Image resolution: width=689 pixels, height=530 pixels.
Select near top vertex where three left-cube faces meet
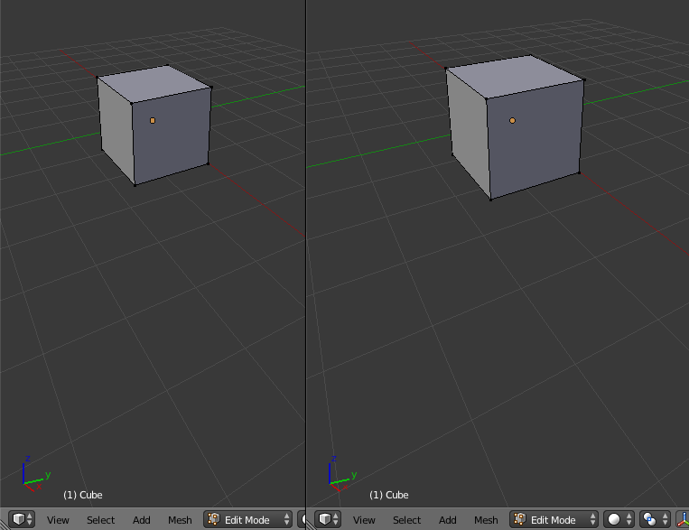(131, 104)
